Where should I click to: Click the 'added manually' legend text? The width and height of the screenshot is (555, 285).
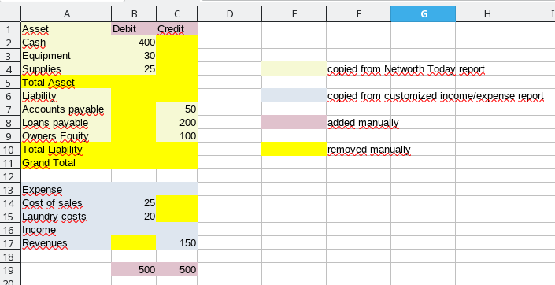[x=363, y=123]
